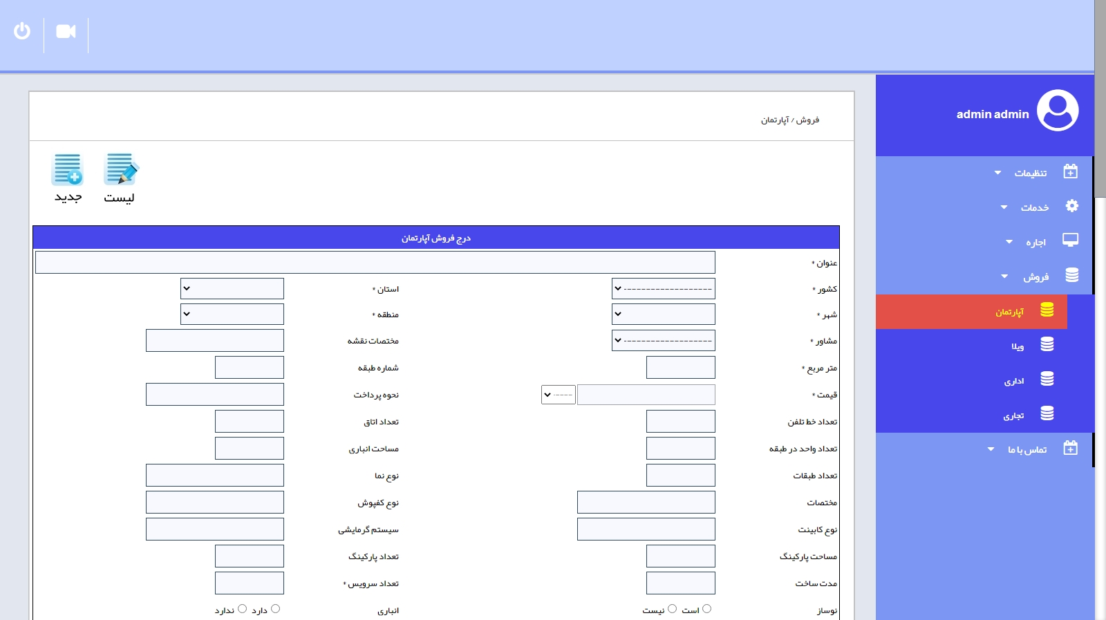Click the admin user avatar icon
The height and width of the screenshot is (620, 1106).
[x=1058, y=111]
